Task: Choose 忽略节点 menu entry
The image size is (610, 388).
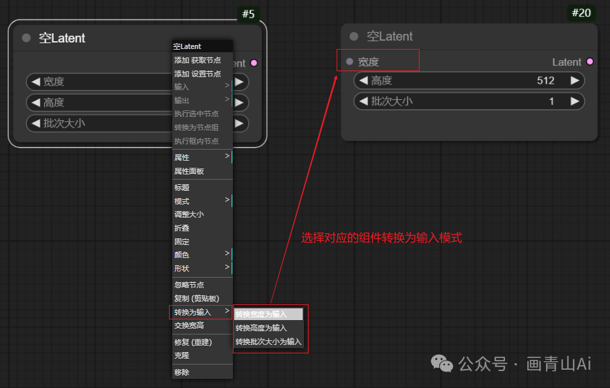Action: 202,285
